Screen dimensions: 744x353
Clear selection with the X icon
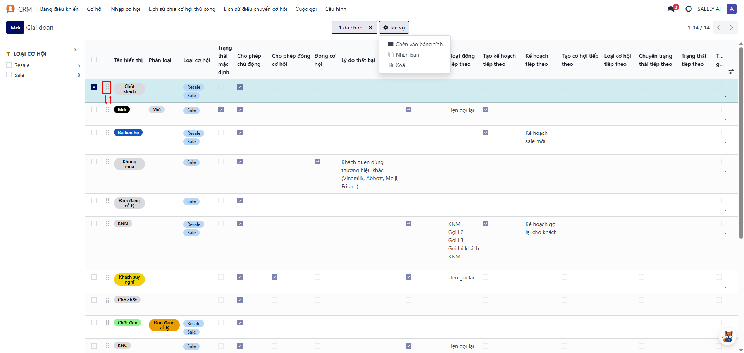370,28
